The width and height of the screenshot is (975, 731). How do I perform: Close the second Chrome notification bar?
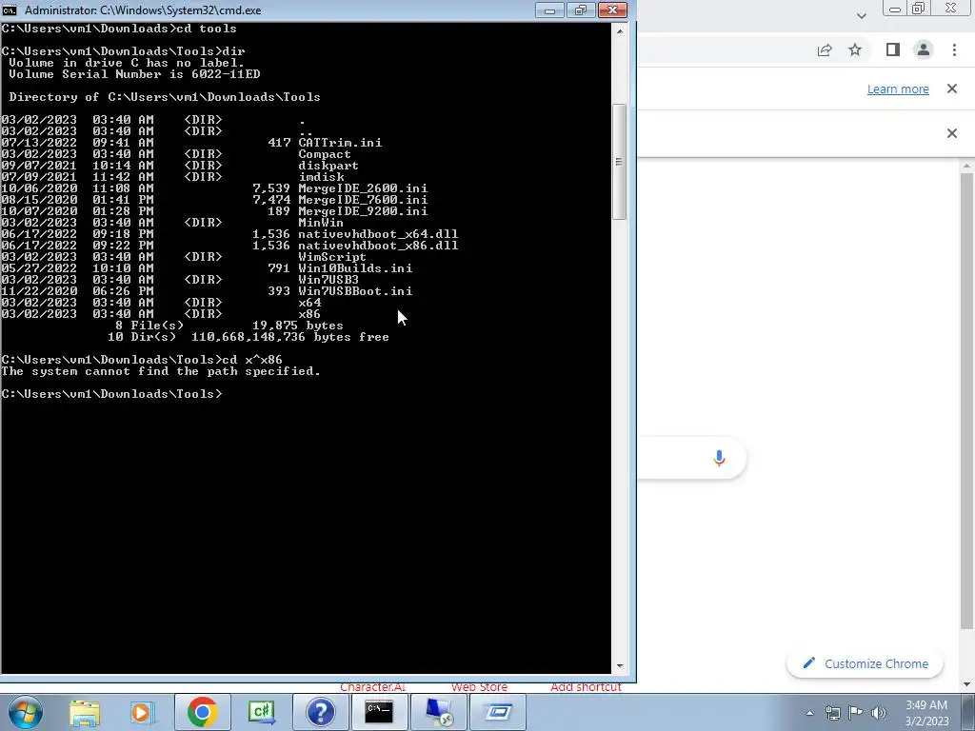point(952,133)
